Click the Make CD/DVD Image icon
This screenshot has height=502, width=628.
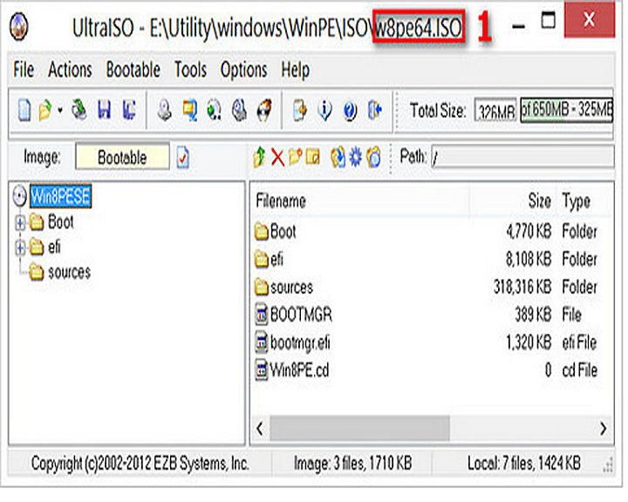(x=164, y=110)
